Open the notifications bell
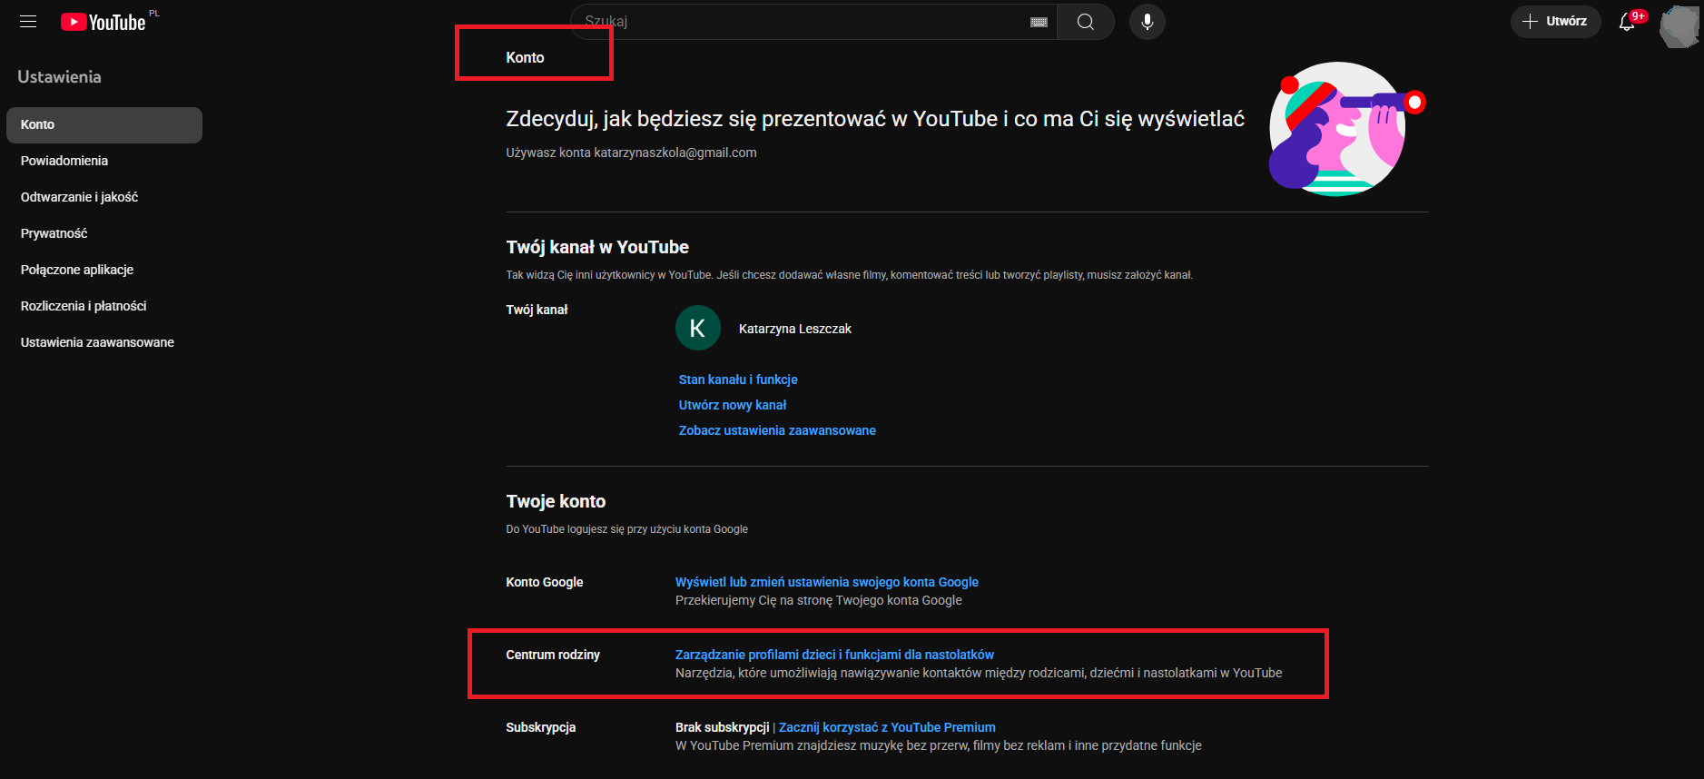 click(1627, 22)
